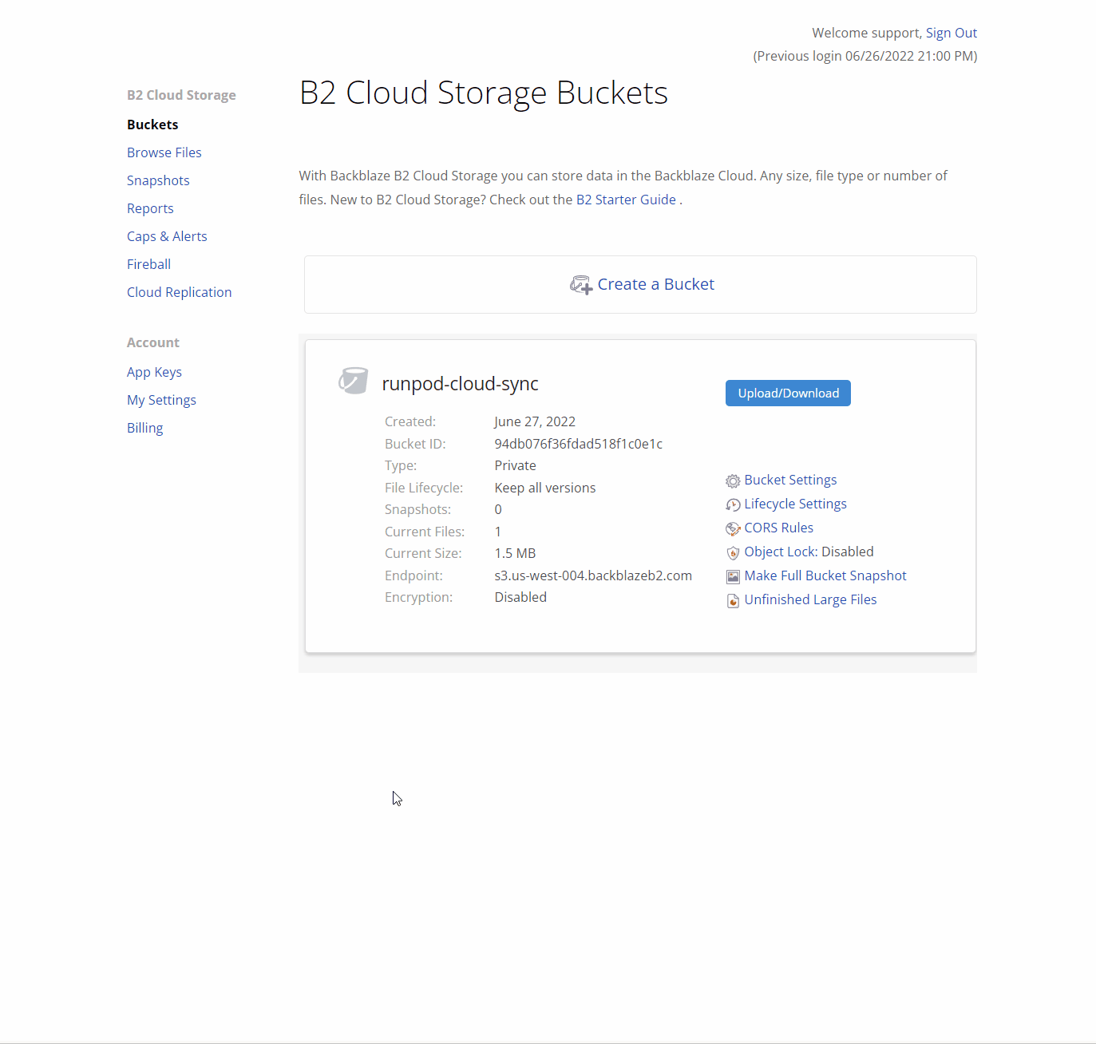Screen dimensions: 1096x1044
Task: Click the Type value Private
Action: [x=515, y=465]
